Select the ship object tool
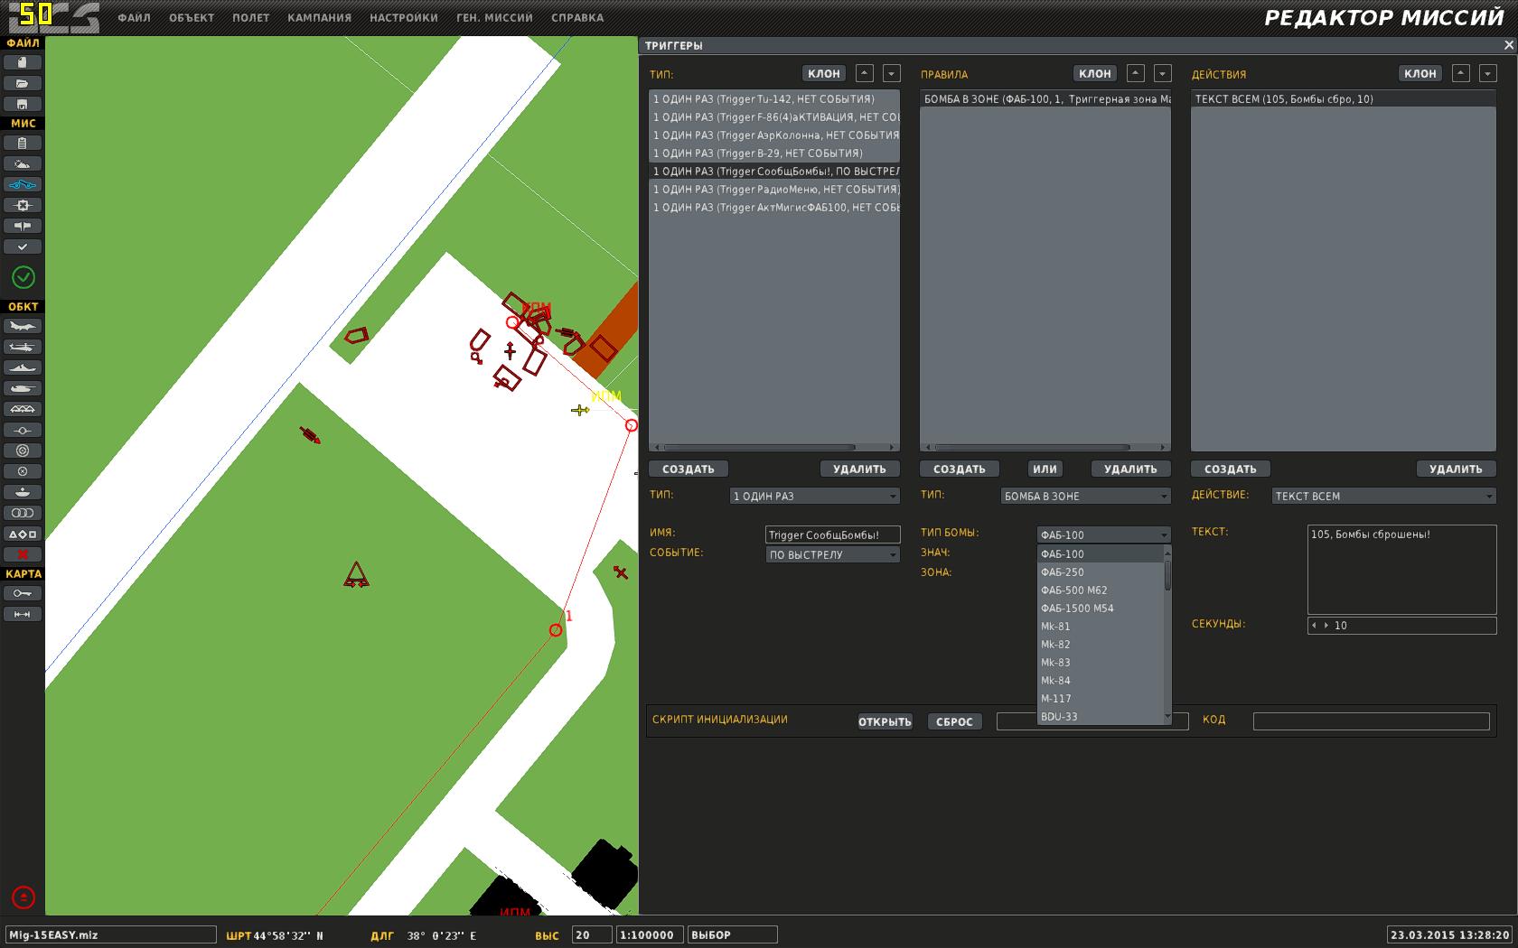The width and height of the screenshot is (1518, 948). (x=23, y=367)
